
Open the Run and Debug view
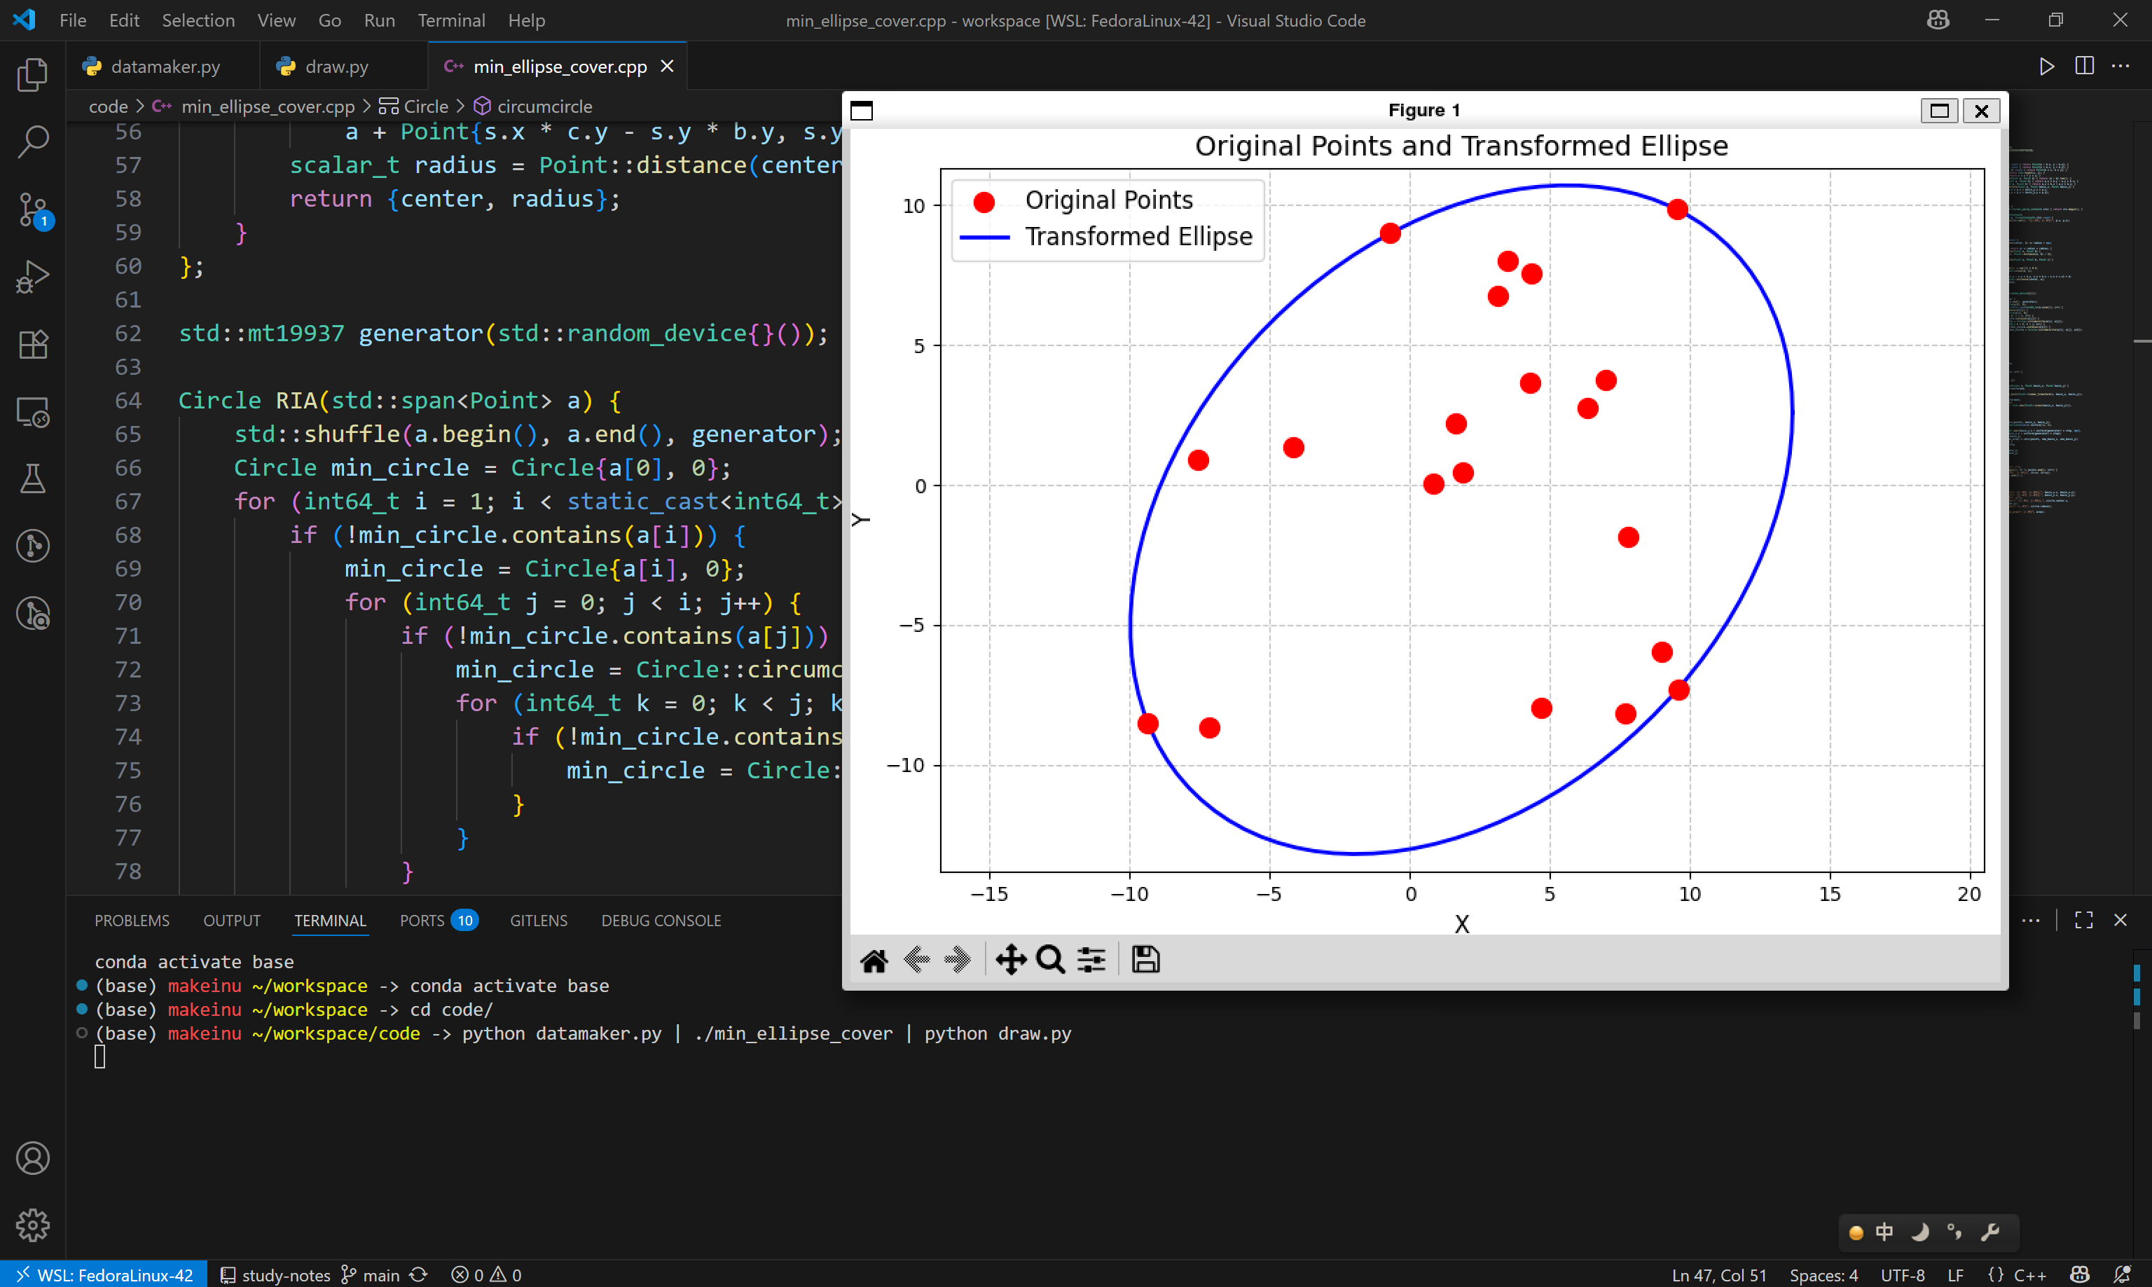33,277
